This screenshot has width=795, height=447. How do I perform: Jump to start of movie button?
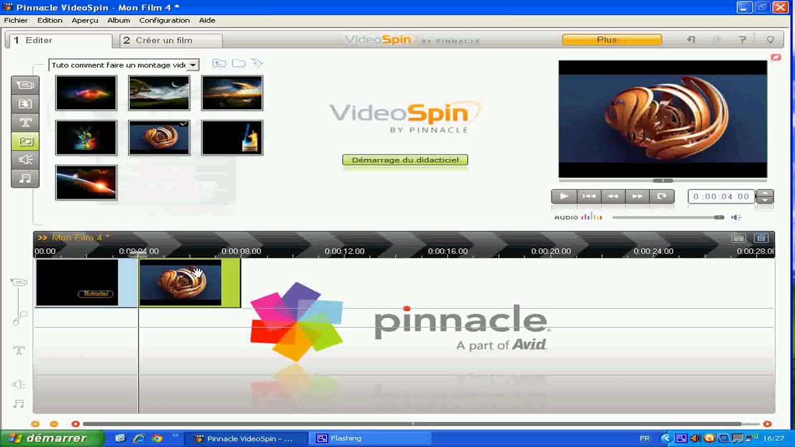tap(588, 196)
